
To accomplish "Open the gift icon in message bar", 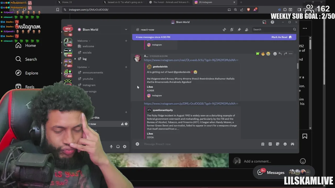I will pyautogui.click(x=263, y=144).
